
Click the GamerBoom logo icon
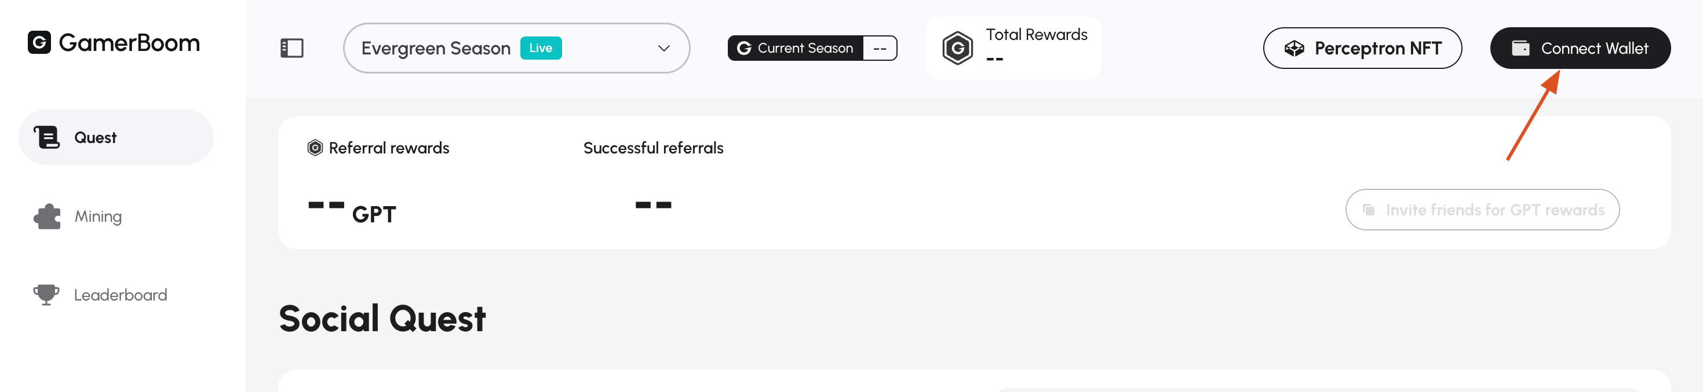39,42
